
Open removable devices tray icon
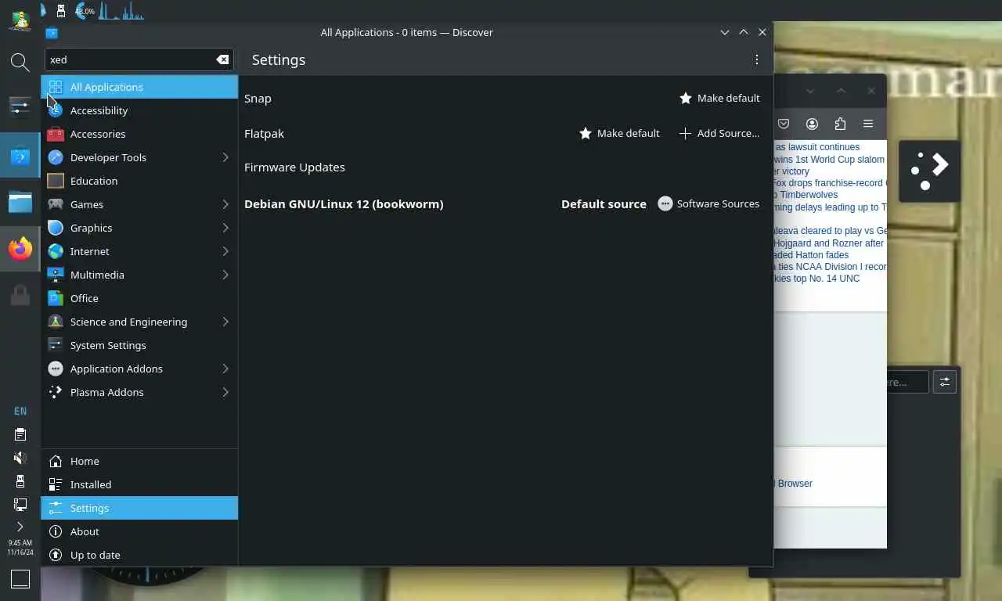click(20, 481)
